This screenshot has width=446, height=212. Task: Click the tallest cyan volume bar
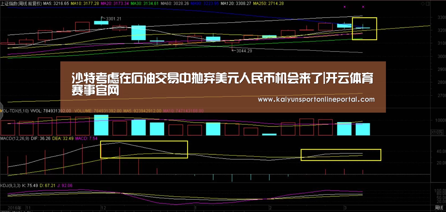[x=101, y=125]
